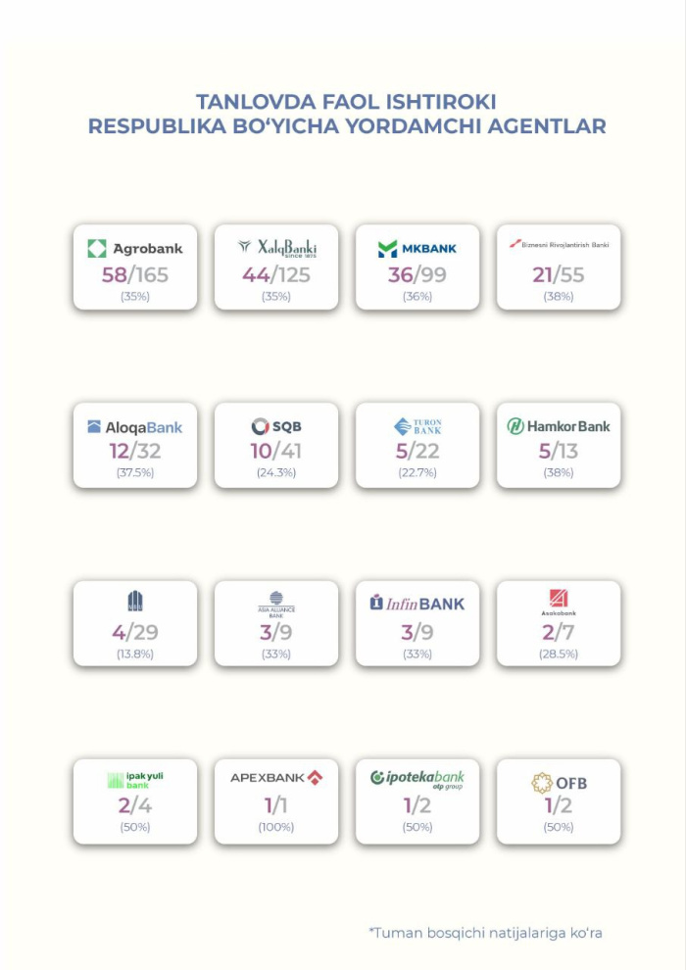Click the Asakabank logo
The image size is (686, 970).
[x=559, y=601]
